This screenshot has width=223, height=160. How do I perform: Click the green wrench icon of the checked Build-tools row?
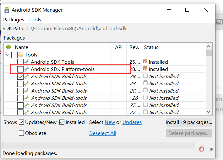click(x=27, y=76)
